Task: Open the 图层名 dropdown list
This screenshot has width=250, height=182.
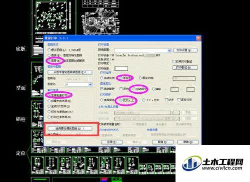Action: 90,84
